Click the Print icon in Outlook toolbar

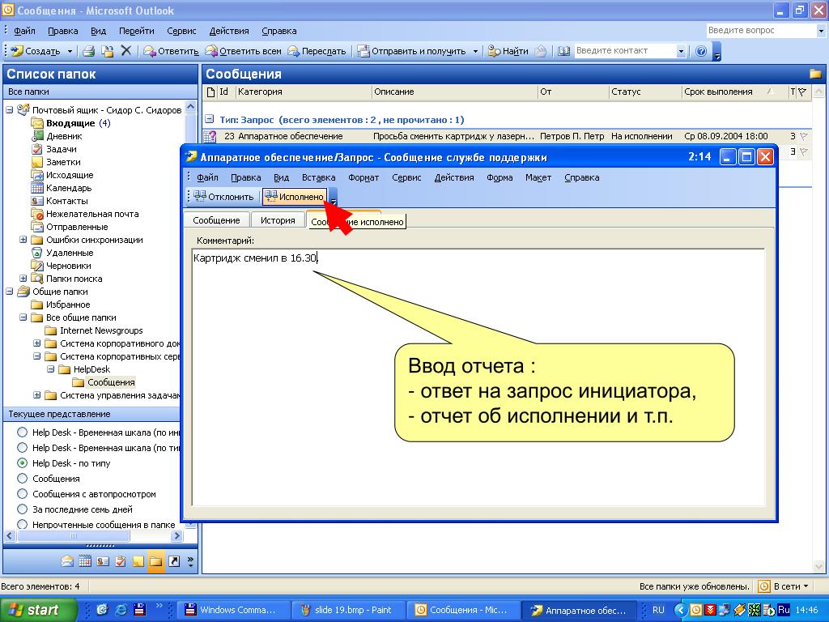[x=89, y=51]
